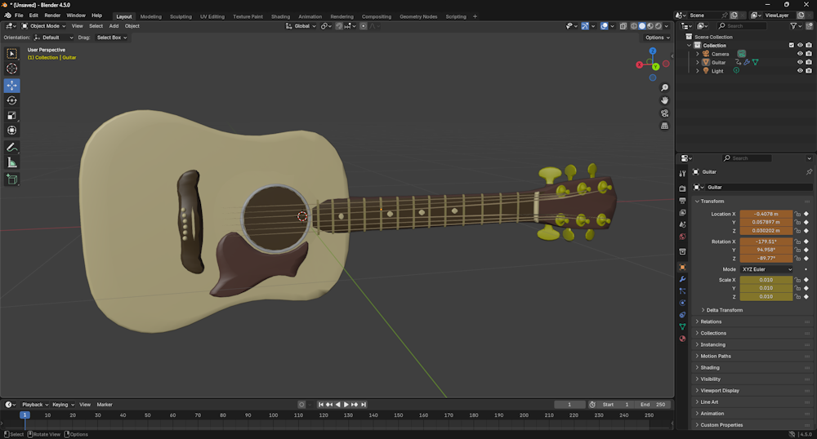Hide the Light in viewport
Image resolution: width=817 pixels, height=439 pixels.
point(800,71)
